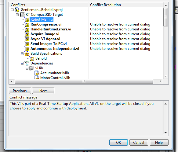This screenshot has height=152, width=178.
Task: Click the Dependencies network icon
Action: pos(27,63)
